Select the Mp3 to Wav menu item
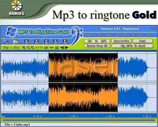 pos(105,35)
